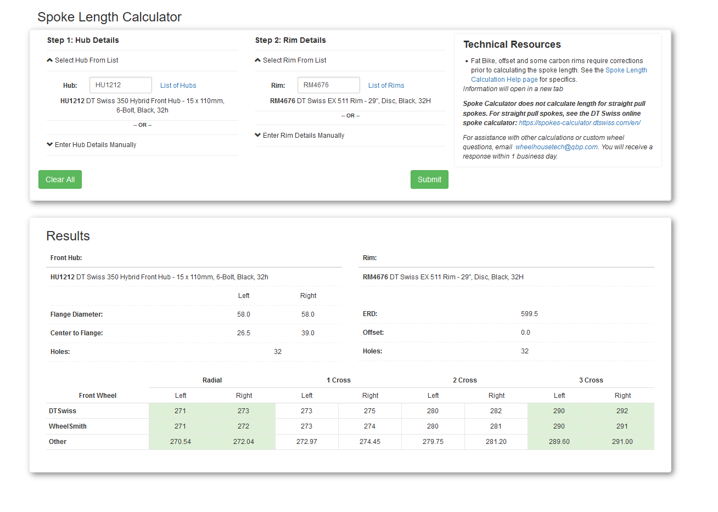Viewport: 718px width, 512px height.
Task: Click Other 1 Cross right value 274.45
Action: [370, 442]
